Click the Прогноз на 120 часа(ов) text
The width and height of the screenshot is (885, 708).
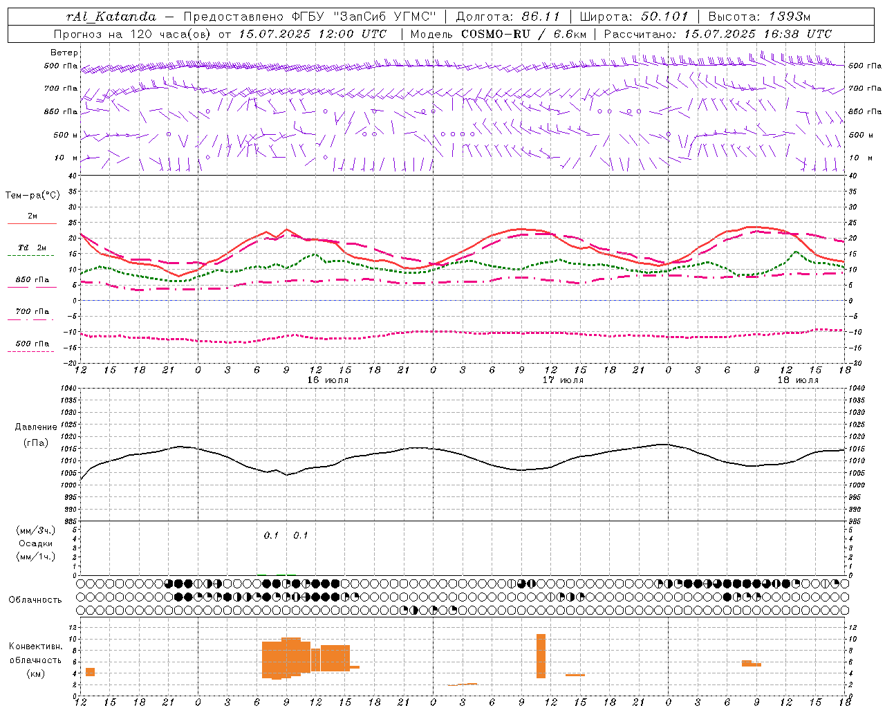pos(133,34)
